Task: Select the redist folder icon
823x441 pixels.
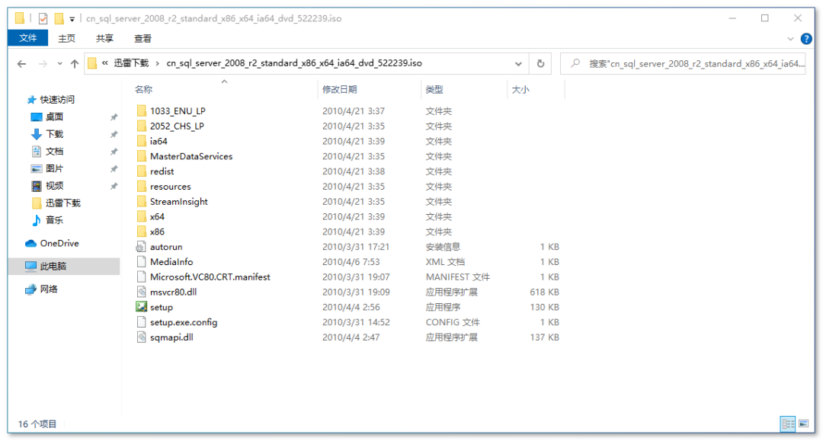Action: click(141, 171)
